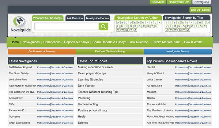This screenshot has height=128, width=219.
Task: Click The Merchant of Venice title
Action: tap(160, 110)
